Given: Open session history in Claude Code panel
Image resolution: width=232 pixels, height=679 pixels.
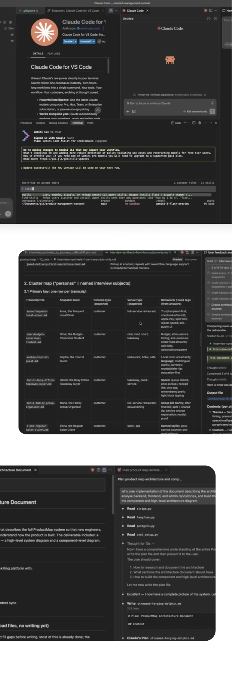Looking at the screenshot, I should click(x=208, y=19).
